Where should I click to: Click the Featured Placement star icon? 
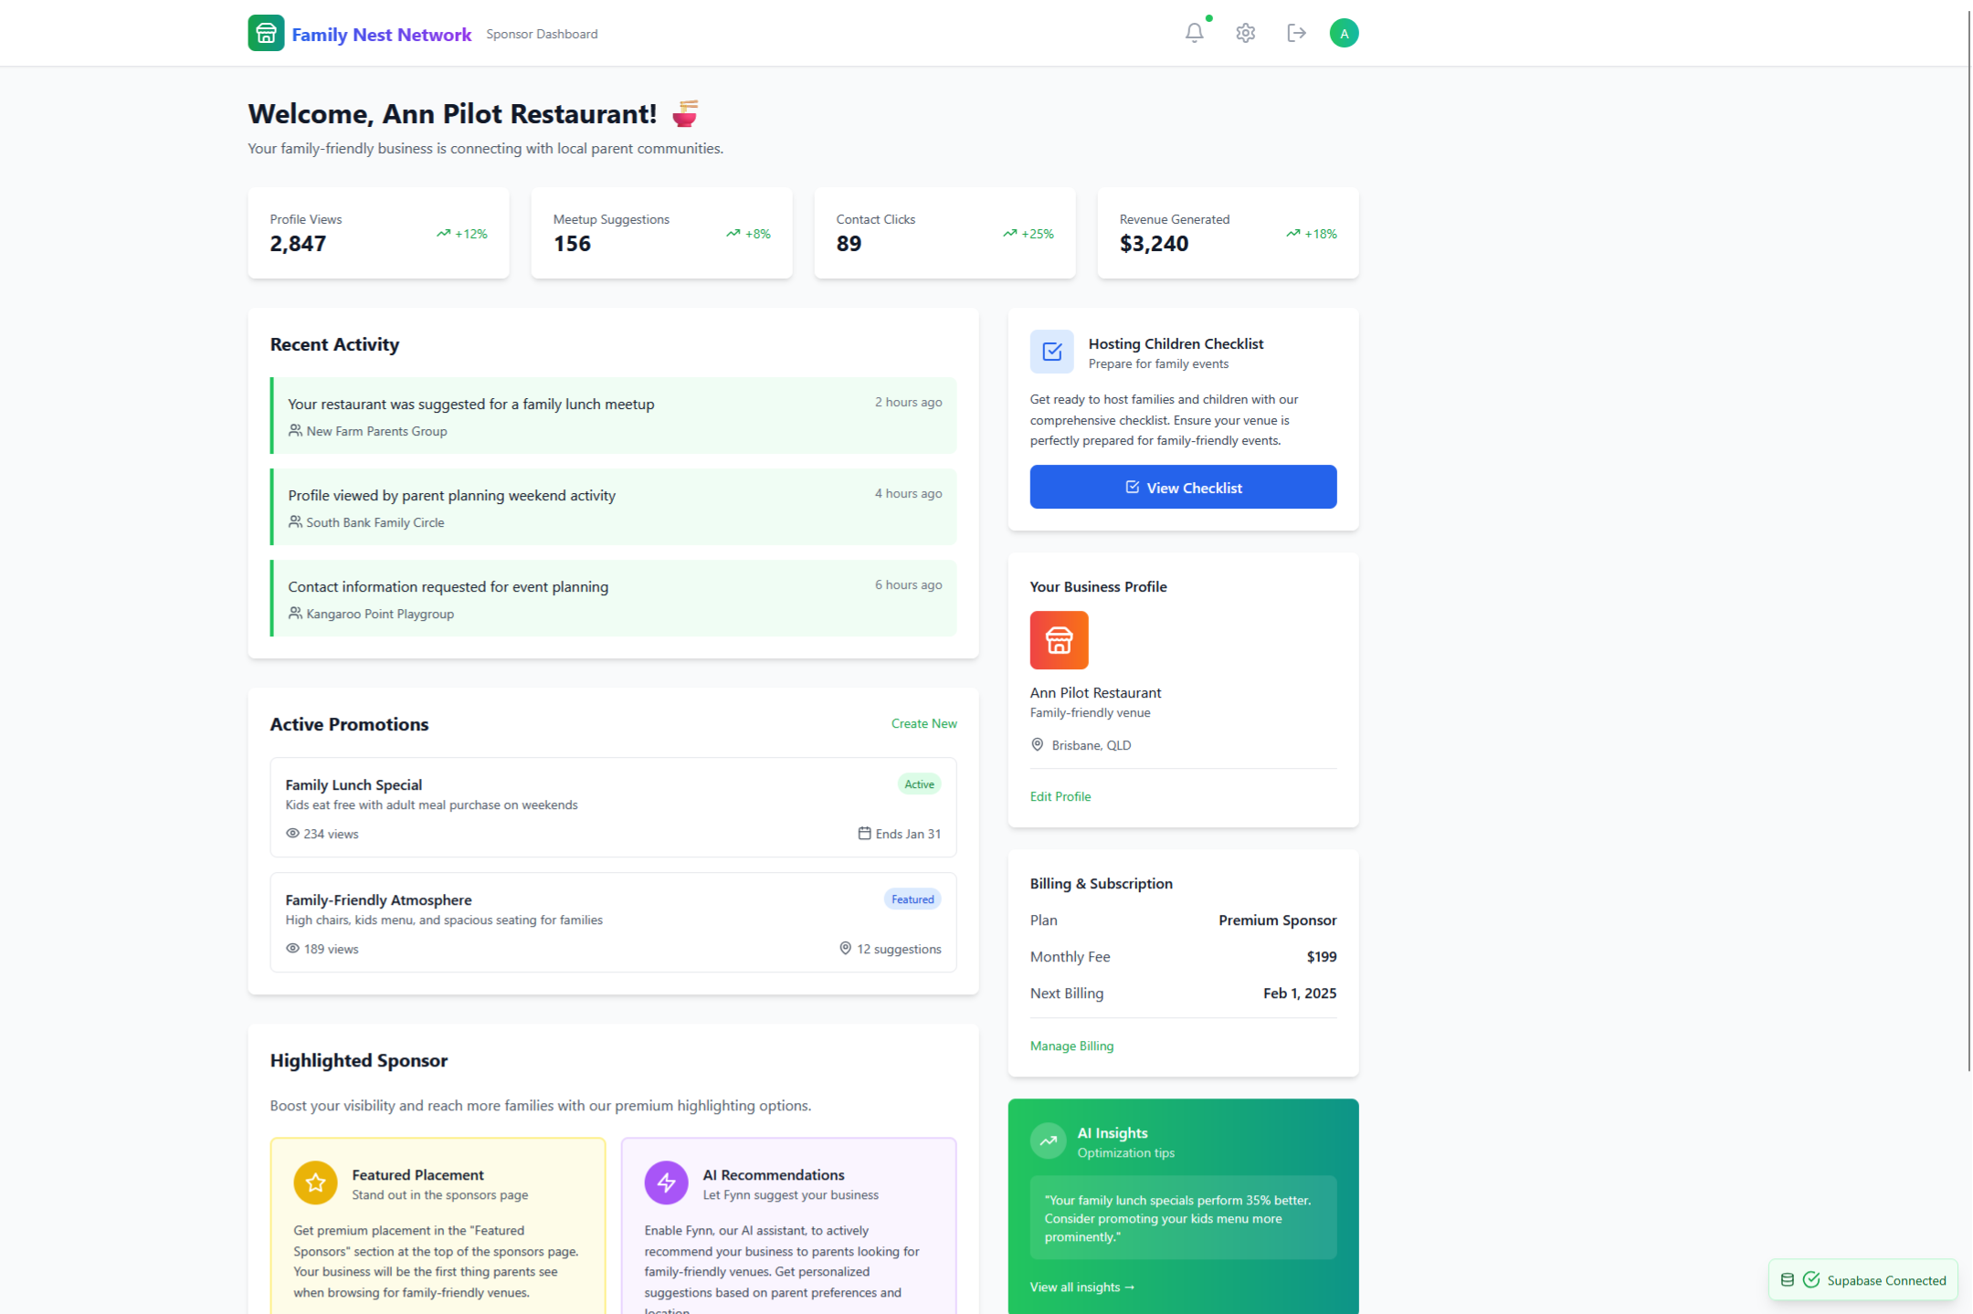(315, 1183)
